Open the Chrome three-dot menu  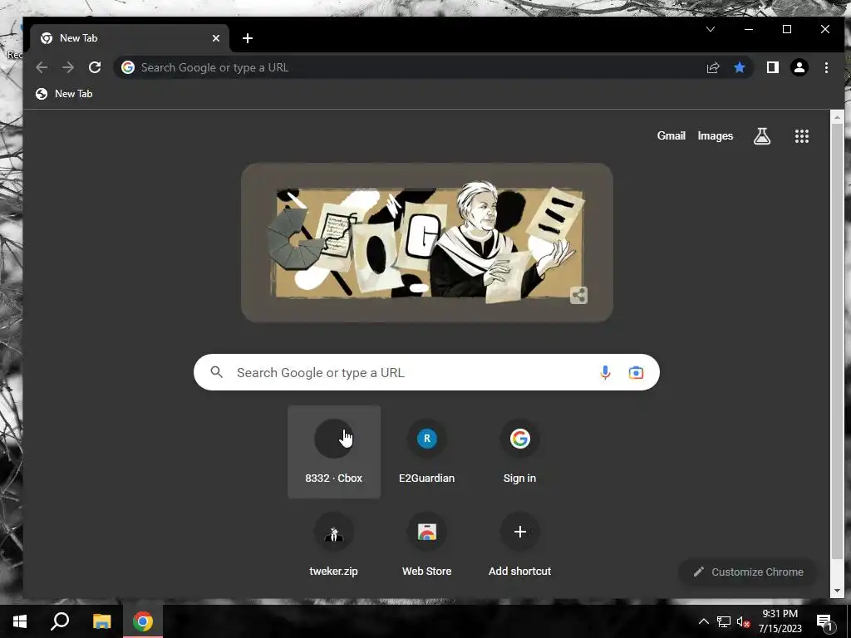[x=826, y=67]
